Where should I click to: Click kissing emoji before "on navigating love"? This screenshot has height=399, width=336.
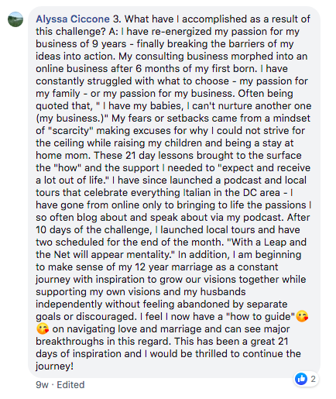tap(43, 329)
